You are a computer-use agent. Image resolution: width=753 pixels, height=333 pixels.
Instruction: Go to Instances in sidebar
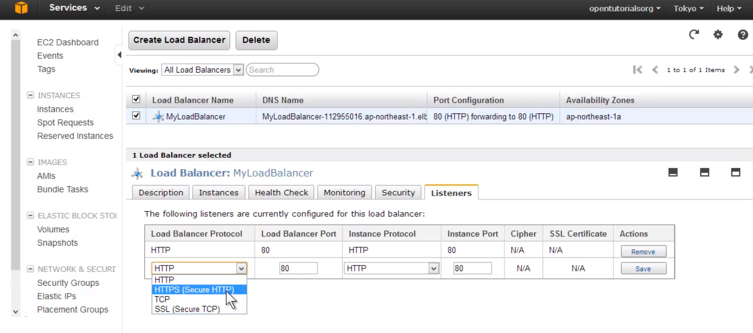pyautogui.click(x=55, y=109)
